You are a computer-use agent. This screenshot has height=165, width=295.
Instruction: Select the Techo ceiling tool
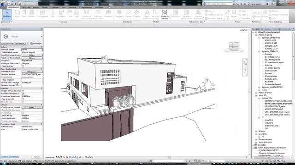tap(70, 14)
